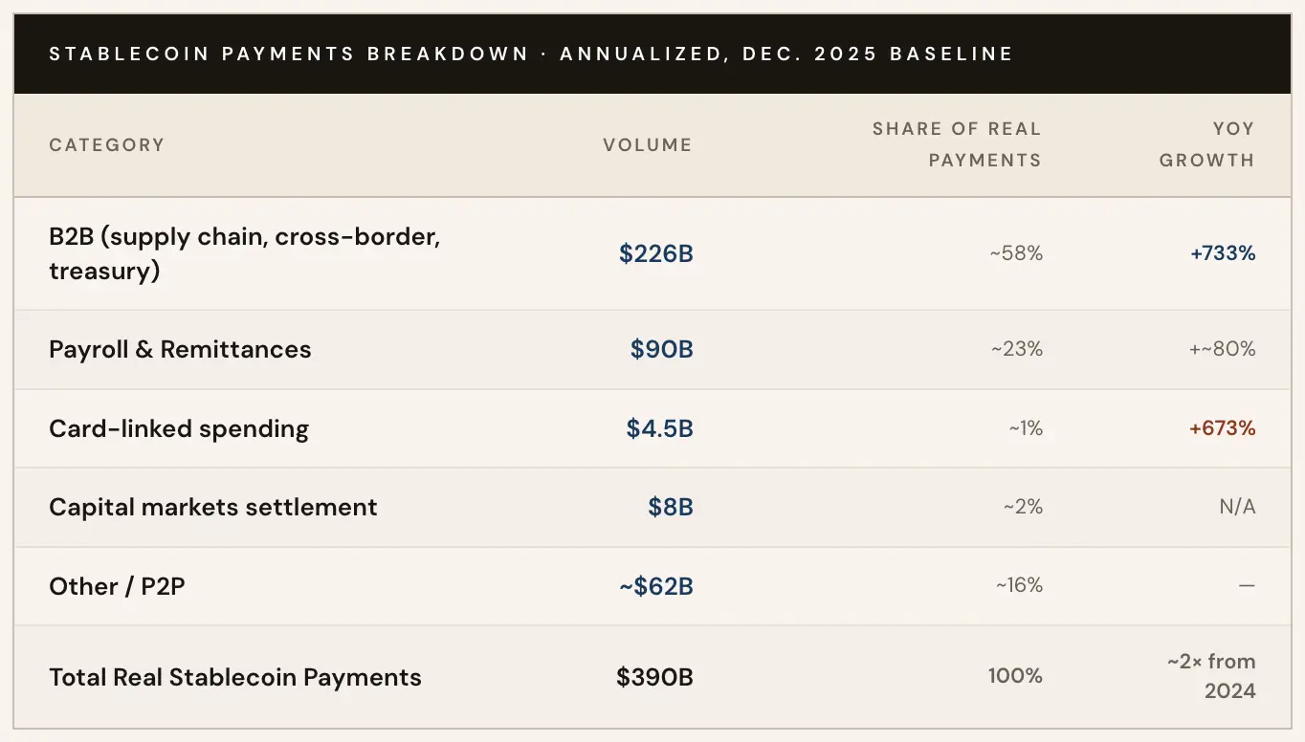
Task: Select the $390B total volume
Action: pyautogui.click(x=654, y=677)
